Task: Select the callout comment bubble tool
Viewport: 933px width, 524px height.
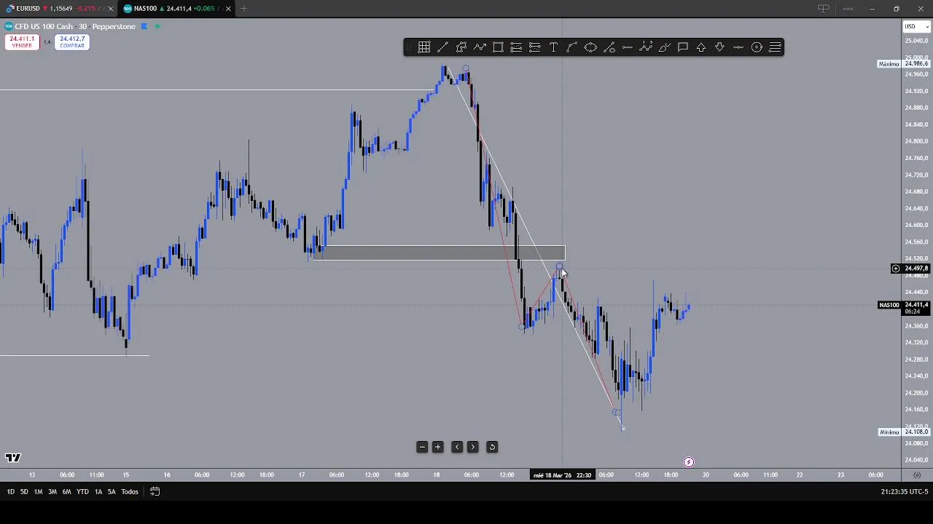Action: [x=683, y=47]
